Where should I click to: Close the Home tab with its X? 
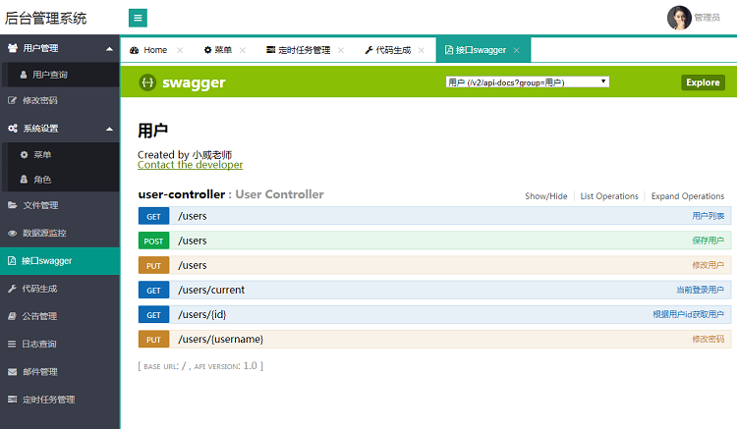click(180, 50)
